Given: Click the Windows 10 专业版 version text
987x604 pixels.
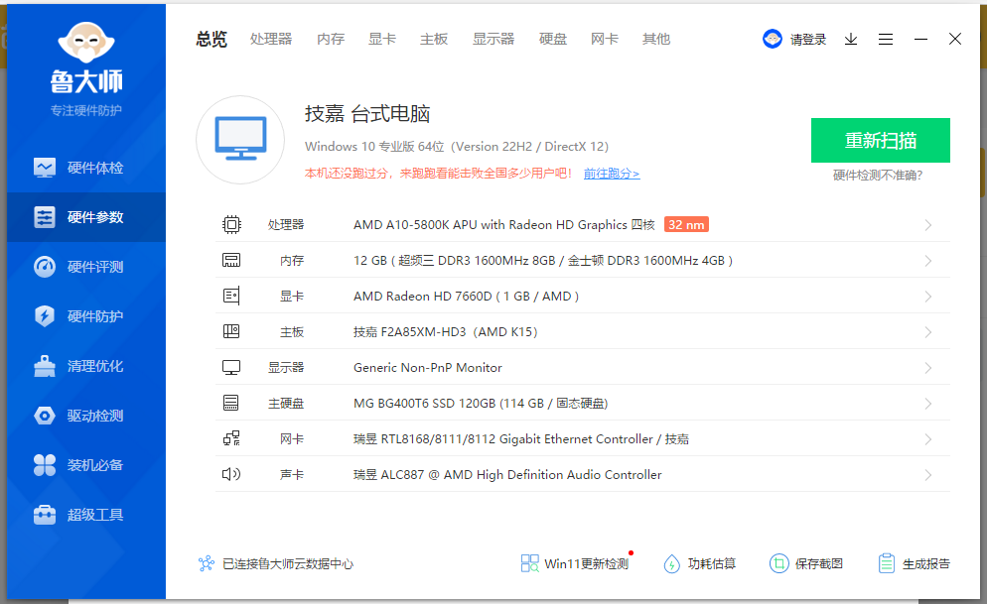Looking at the screenshot, I should tap(457, 147).
